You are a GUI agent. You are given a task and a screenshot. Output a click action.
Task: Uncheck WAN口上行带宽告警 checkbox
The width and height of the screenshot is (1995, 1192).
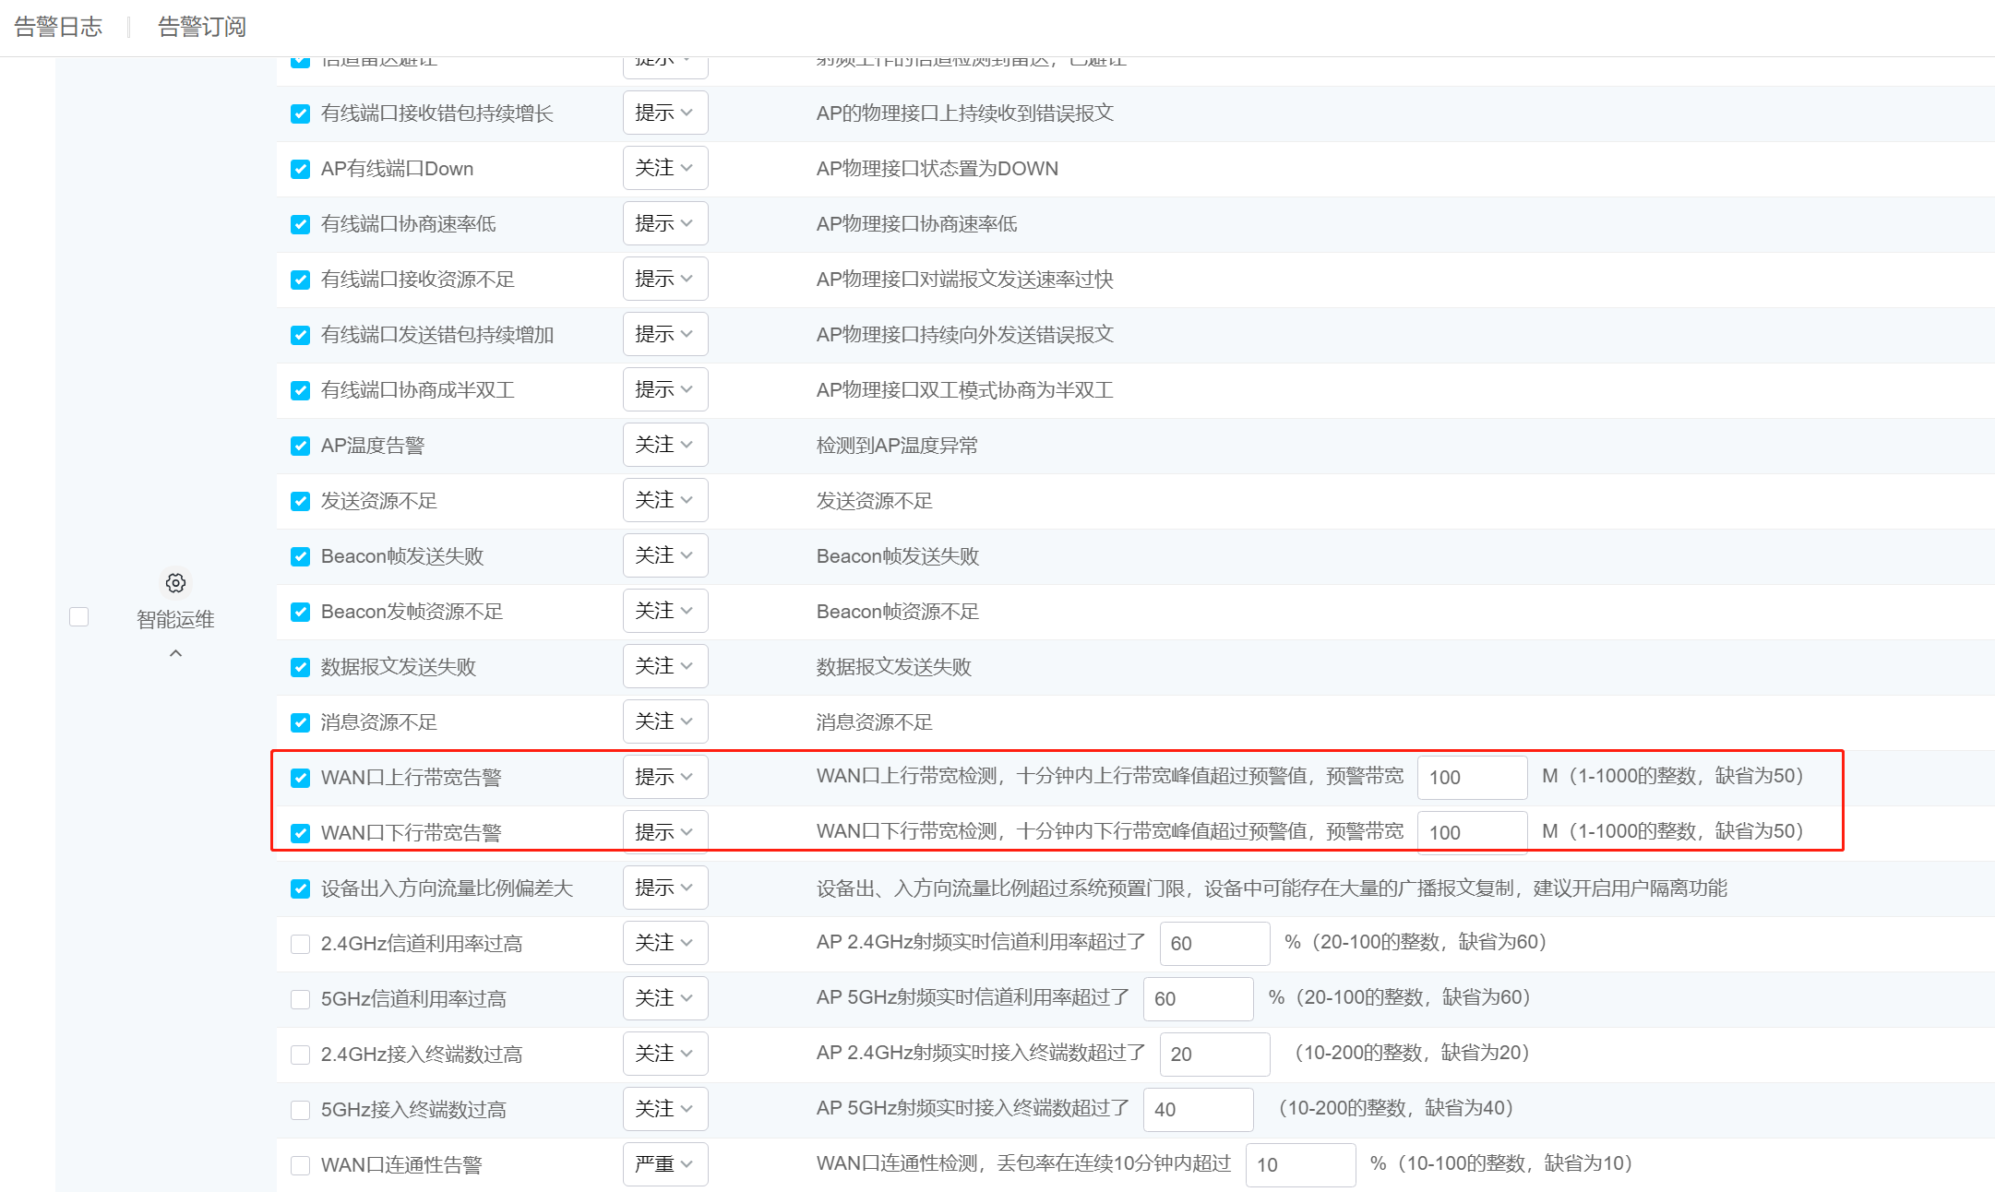300,778
